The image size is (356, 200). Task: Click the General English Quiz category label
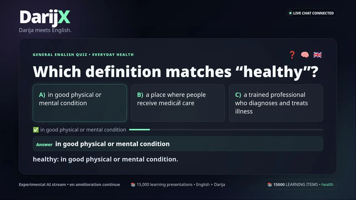coord(83,54)
